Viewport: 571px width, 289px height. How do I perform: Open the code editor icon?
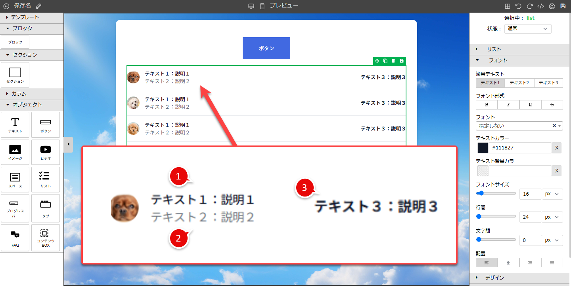point(540,6)
